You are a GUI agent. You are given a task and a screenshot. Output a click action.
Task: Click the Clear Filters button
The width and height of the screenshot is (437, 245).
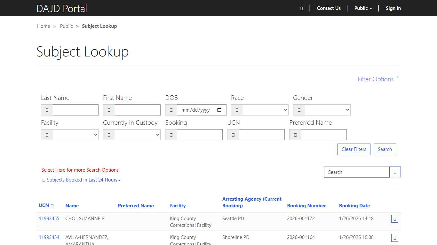354,149
